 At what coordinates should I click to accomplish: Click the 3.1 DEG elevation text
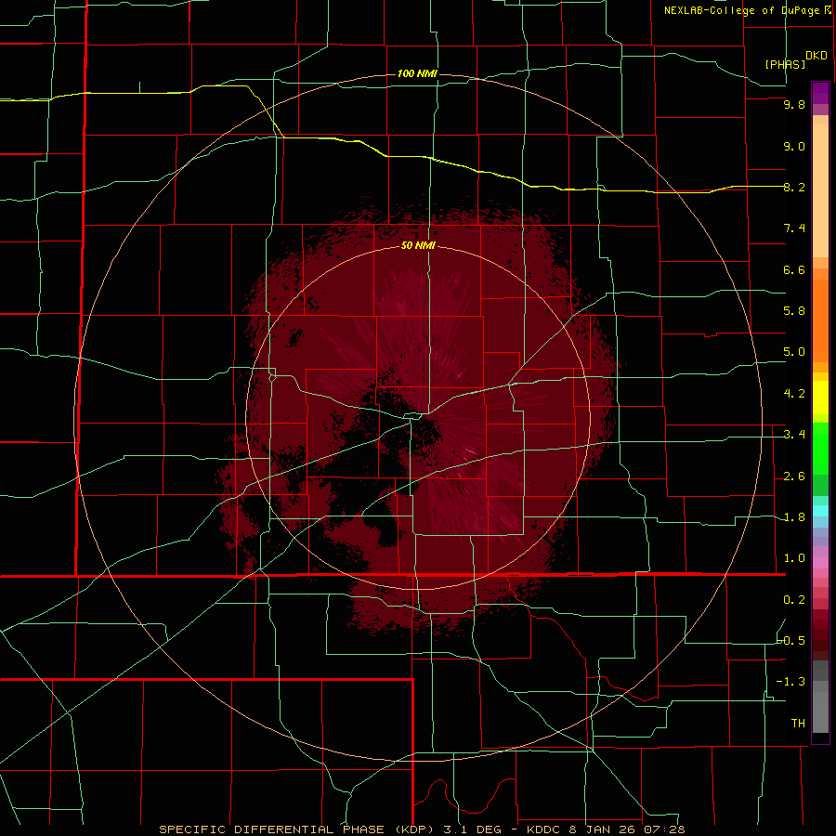475,829
